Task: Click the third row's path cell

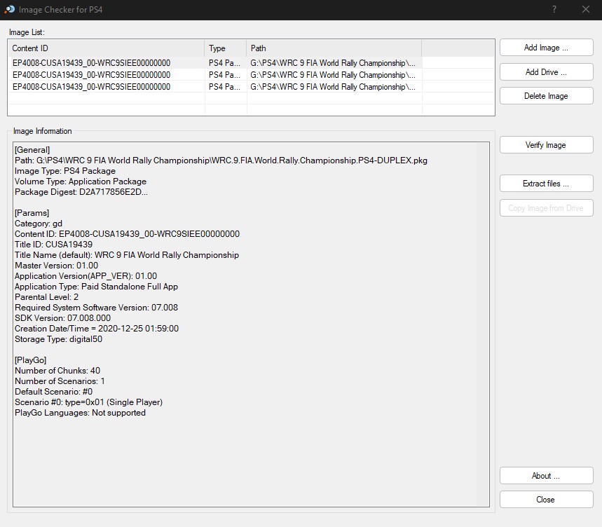Action: pyautogui.click(x=333, y=87)
